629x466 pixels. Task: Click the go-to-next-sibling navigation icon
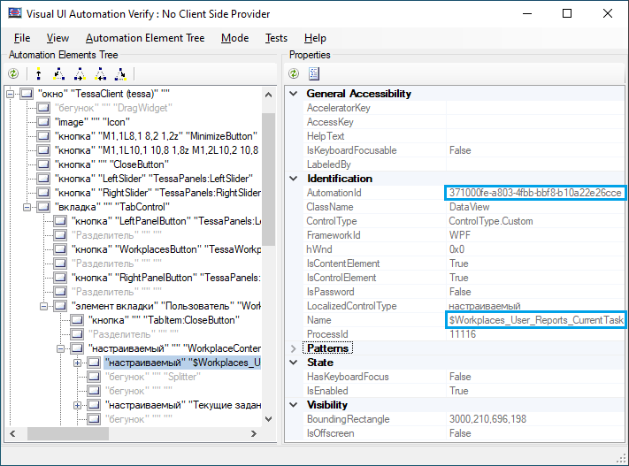(x=80, y=74)
